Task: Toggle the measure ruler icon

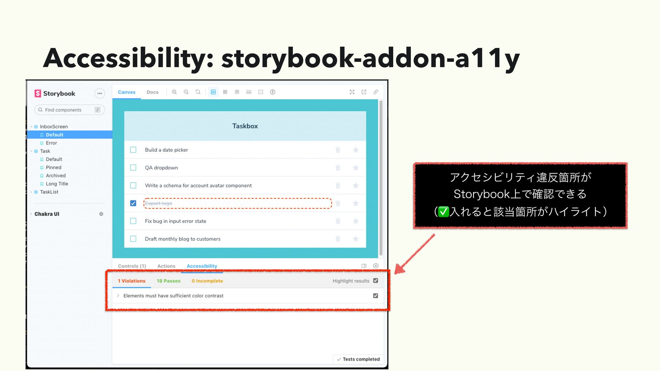Action: pyautogui.click(x=249, y=92)
